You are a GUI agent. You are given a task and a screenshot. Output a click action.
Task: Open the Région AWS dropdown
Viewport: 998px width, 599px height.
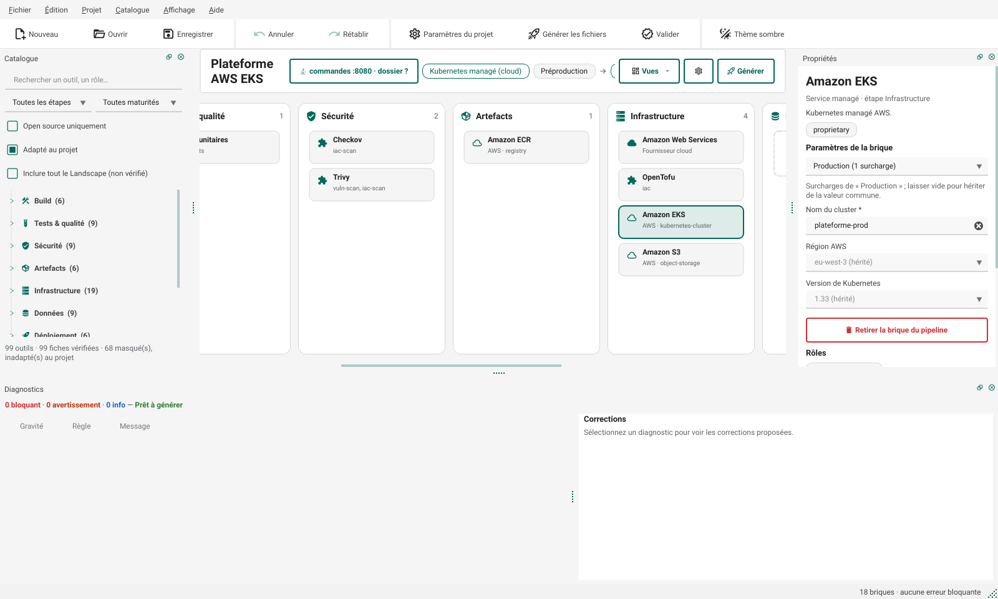(x=897, y=262)
